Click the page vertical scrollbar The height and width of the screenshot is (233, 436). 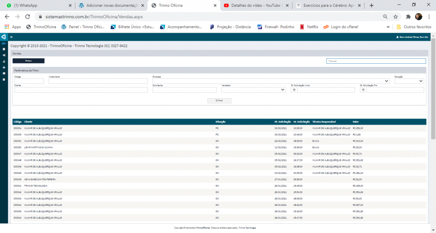tap(433, 89)
